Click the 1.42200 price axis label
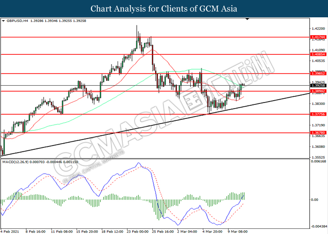The image size is (328, 234). [x=318, y=29]
